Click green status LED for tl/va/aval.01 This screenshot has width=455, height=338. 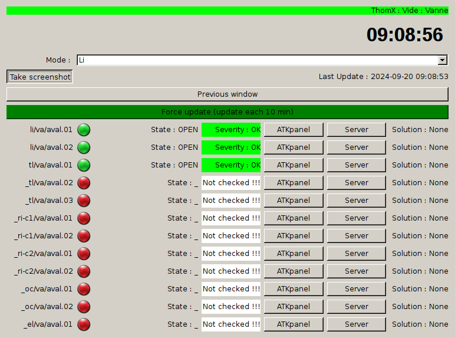point(84,165)
